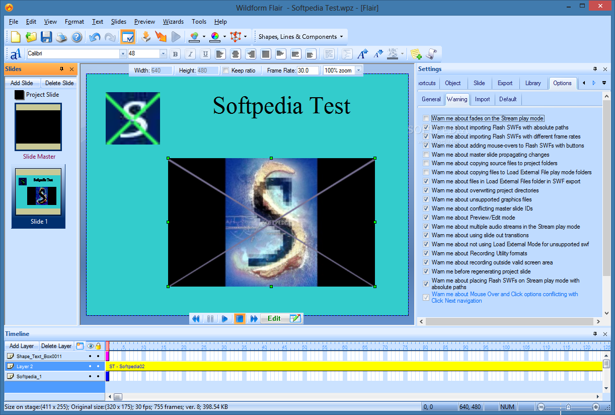Align text left
The width and height of the screenshot is (615, 415).
(220, 54)
